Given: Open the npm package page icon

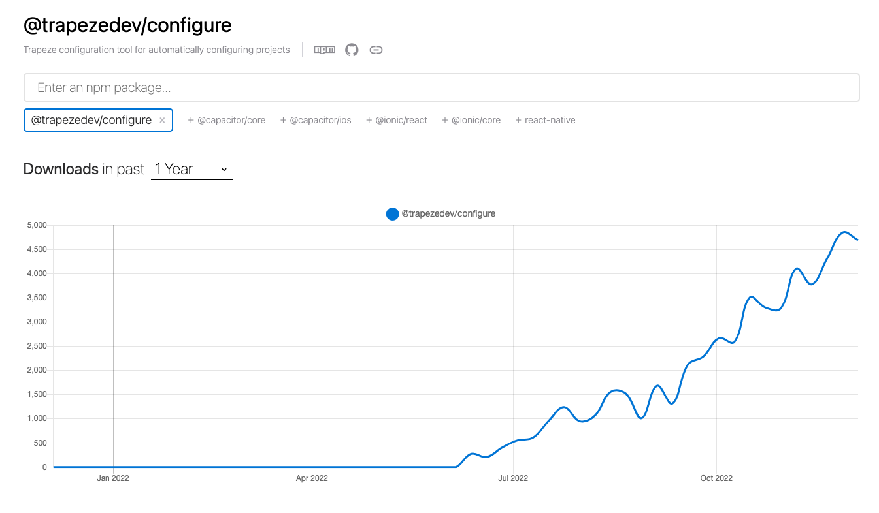Looking at the screenshot, I should tap(325, 50).
